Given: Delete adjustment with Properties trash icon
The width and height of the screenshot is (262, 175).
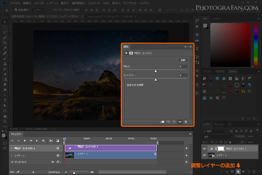Looking at the screenshot, I should coord(186,122).
